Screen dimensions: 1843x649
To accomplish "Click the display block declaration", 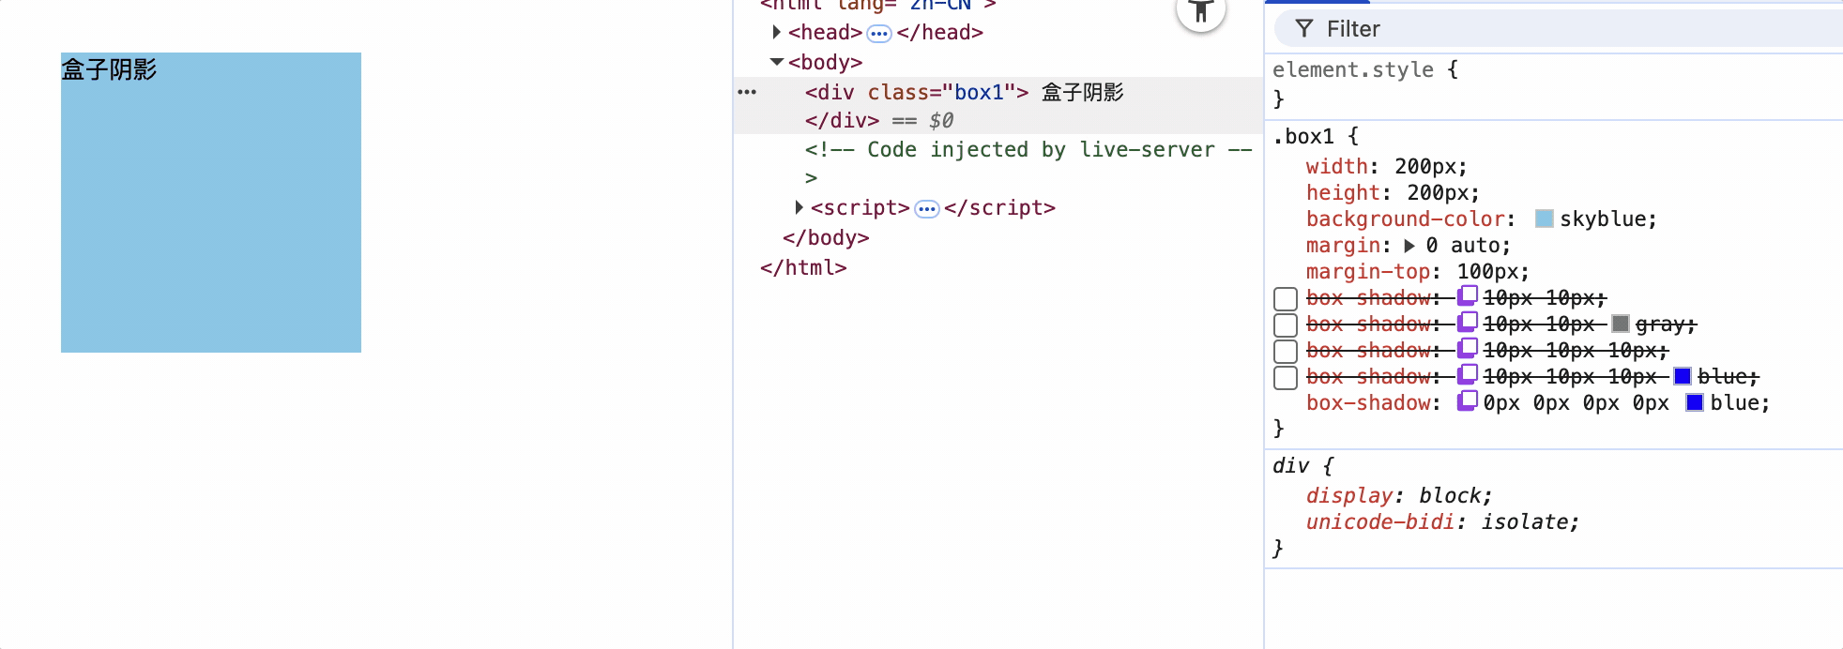I will 1398,495.
